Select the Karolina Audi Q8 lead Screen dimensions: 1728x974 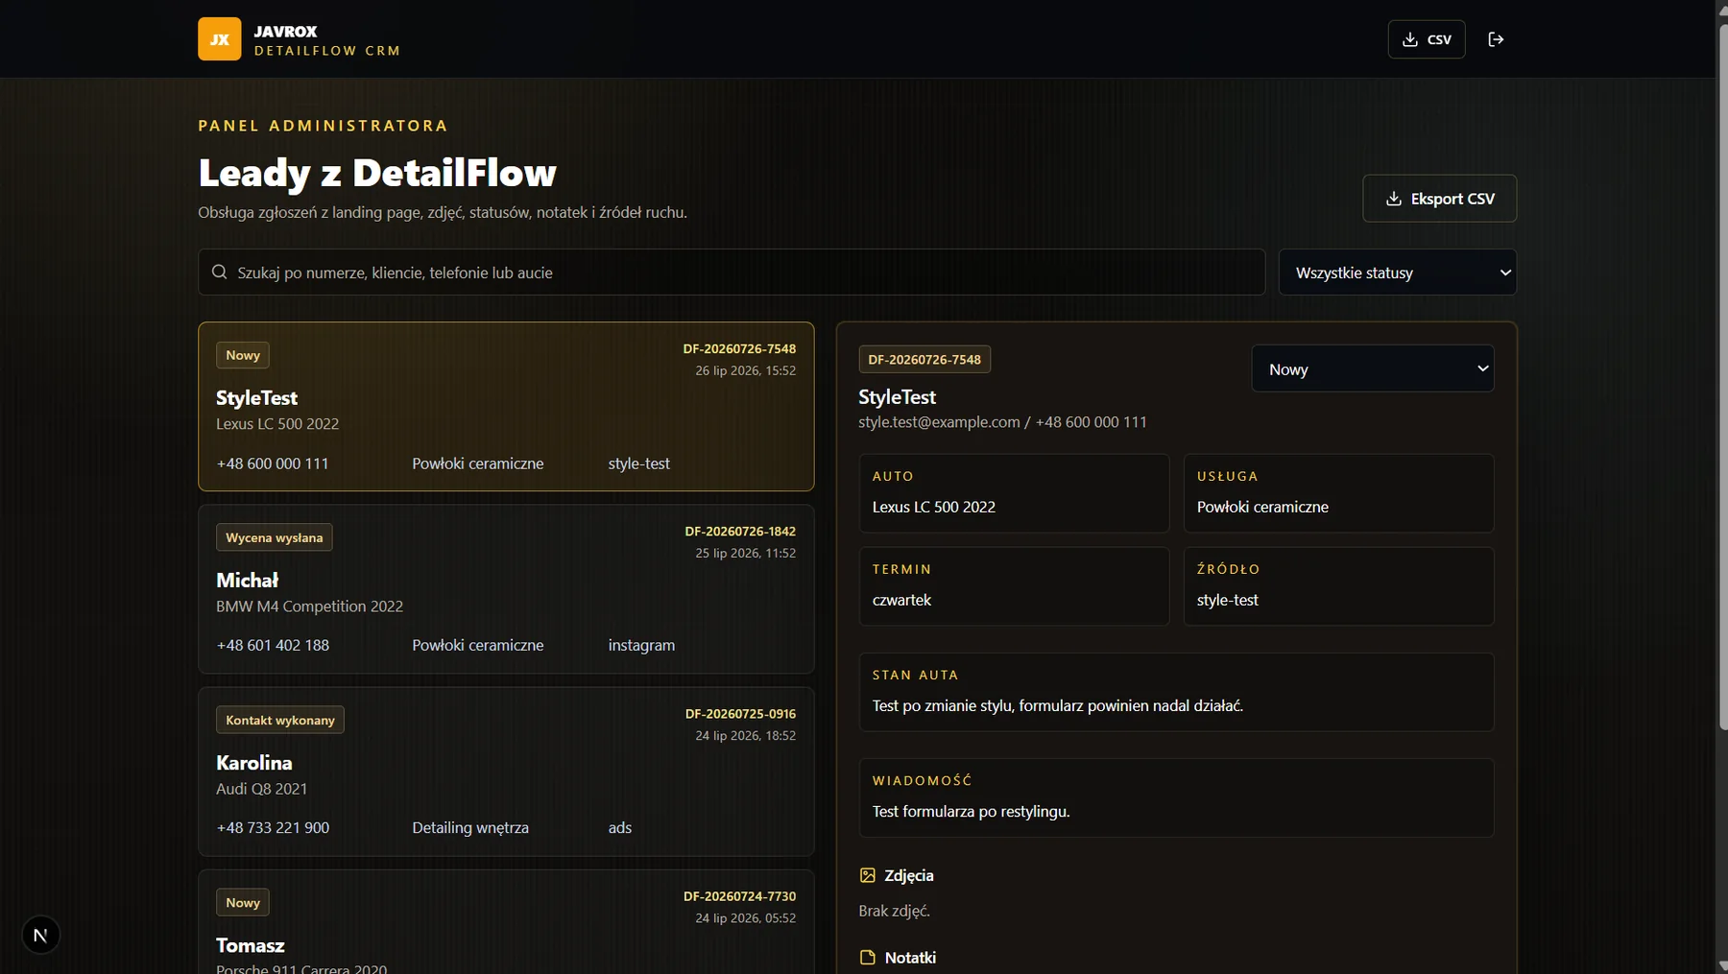tap(506, 772)
